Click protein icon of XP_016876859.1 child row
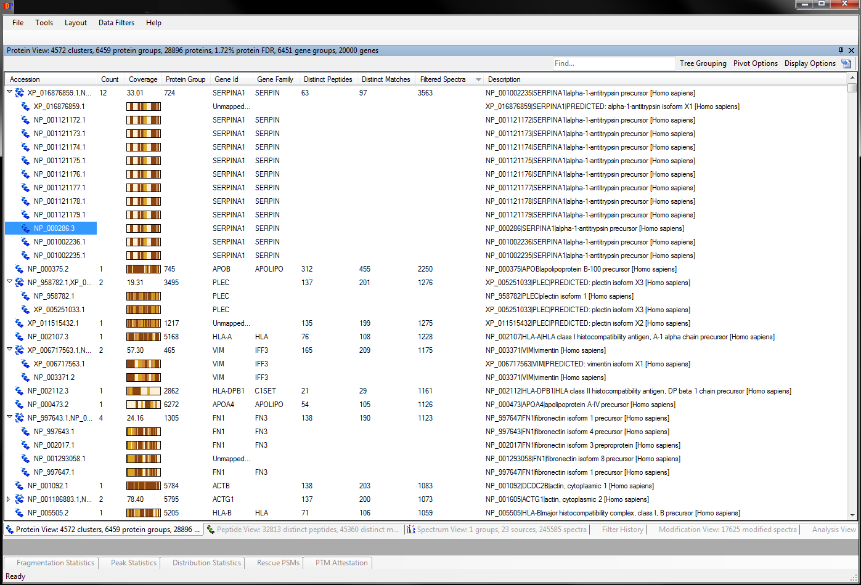 25,107
